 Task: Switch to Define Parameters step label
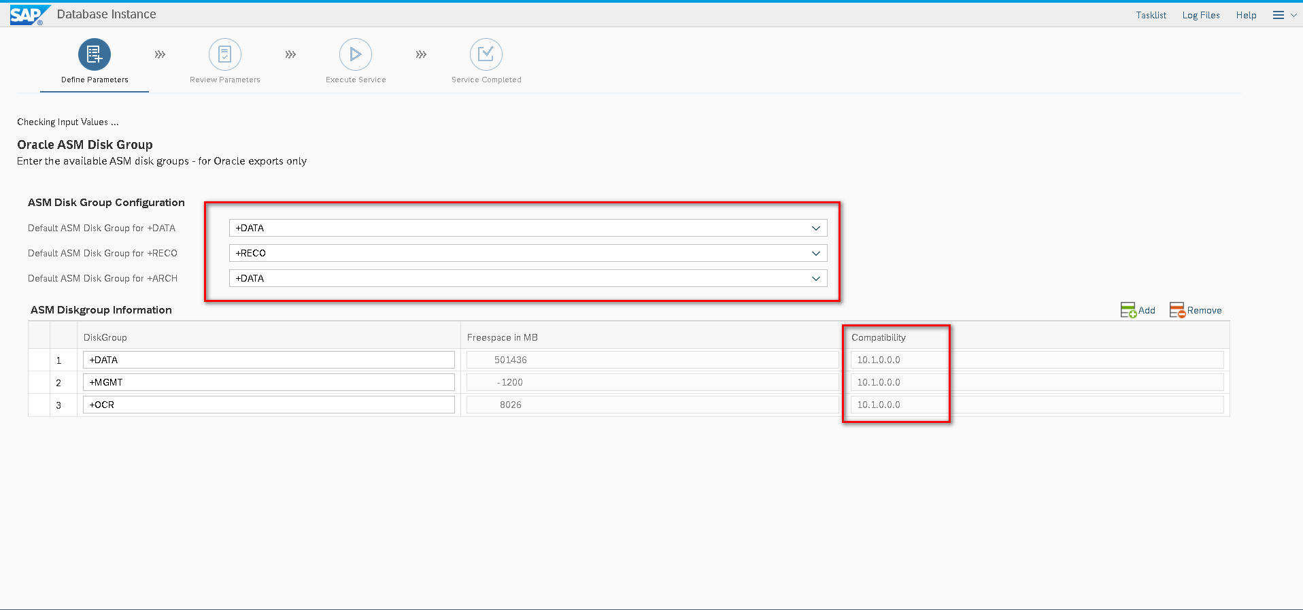tap(95, 80)
